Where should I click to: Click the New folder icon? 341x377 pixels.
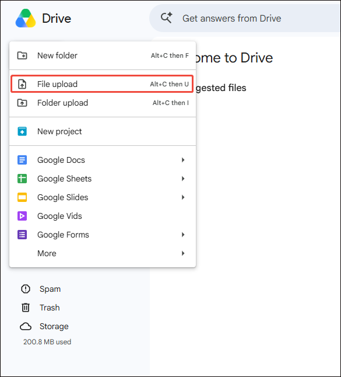22,55
